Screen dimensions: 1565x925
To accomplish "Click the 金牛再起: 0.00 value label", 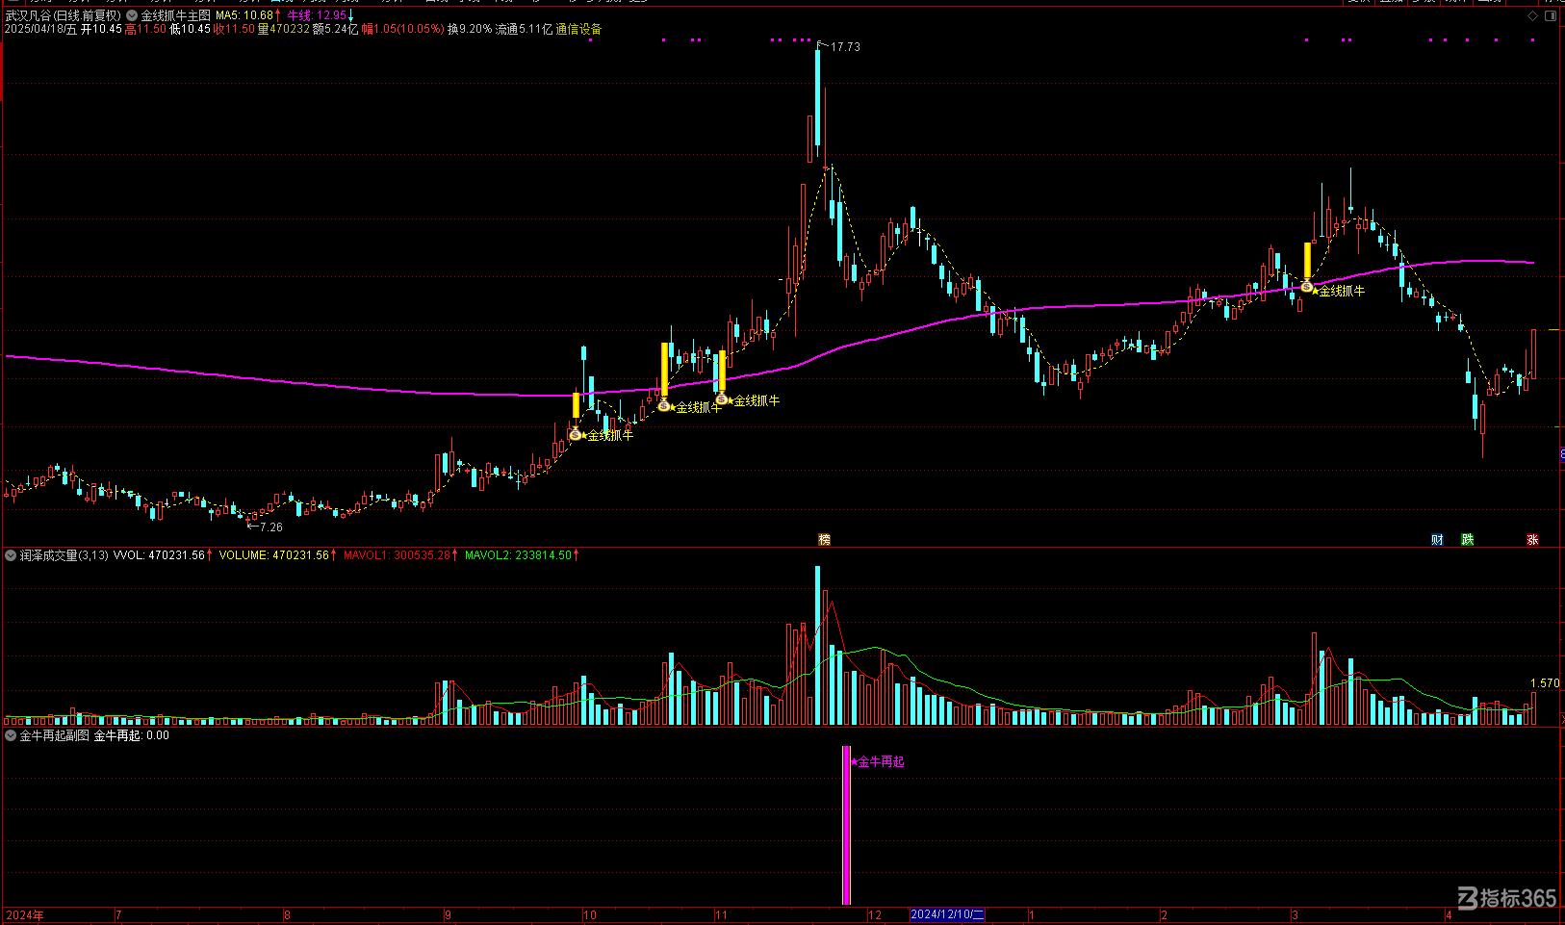I will click(131, 735).
